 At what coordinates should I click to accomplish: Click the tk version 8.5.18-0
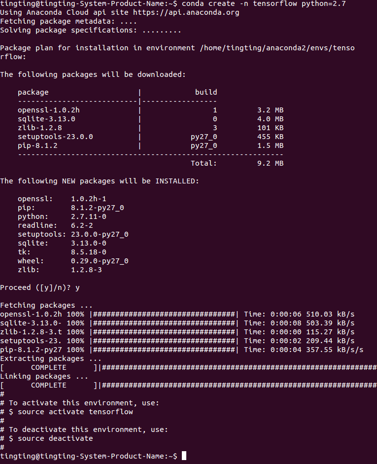tap(88, 252)
